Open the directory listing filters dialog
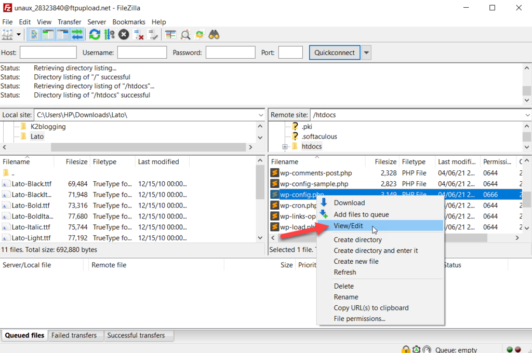Viewport: 532px width, 353px height. point(170,35)
